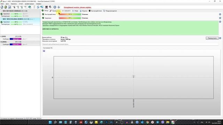223x125 pixels.
Task: Open File Explorer folder icon on taskbar
Action: point(168,122)
